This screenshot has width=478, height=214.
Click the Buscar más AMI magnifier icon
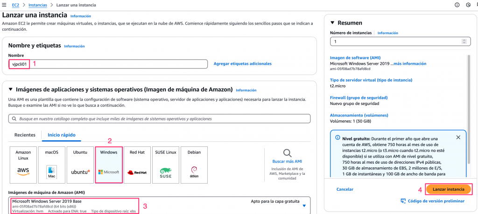[287, 153]
